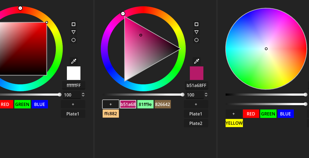The width and height of the screenshot is (309, 158).
Task: Add new plate in left panel
Action: pyautogui.click(x=73, y=104)
